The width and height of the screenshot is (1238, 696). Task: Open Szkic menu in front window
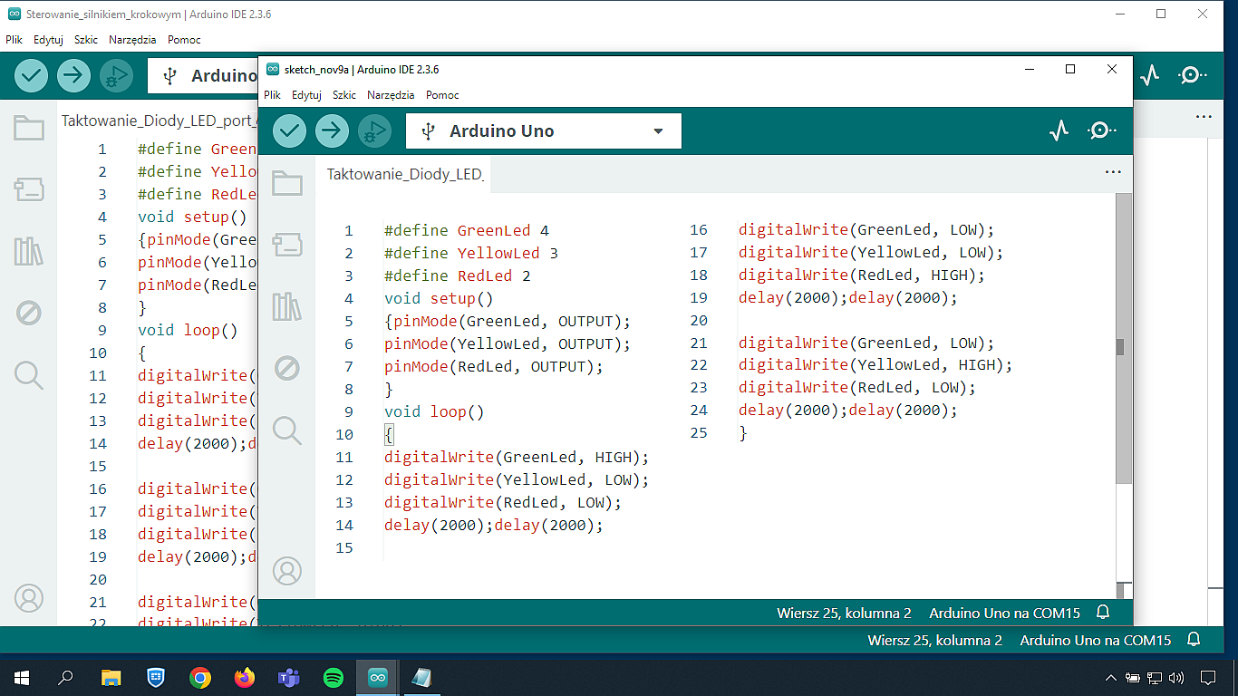click(x=343, y=95)
